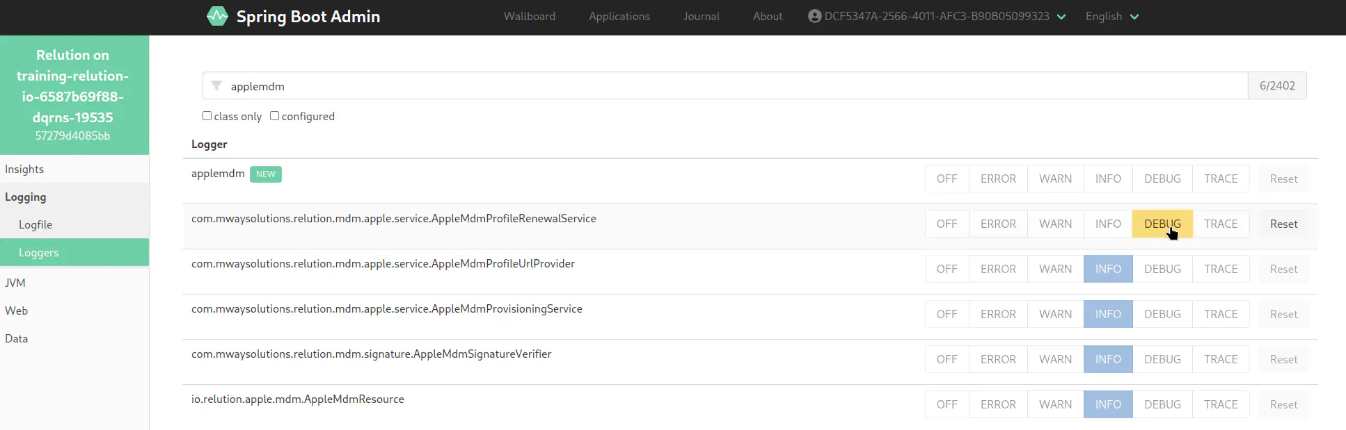Toggle the configured checkbox
This screenshot has height=430, width=1346.
pyautogui.click(x=274, y=116)
